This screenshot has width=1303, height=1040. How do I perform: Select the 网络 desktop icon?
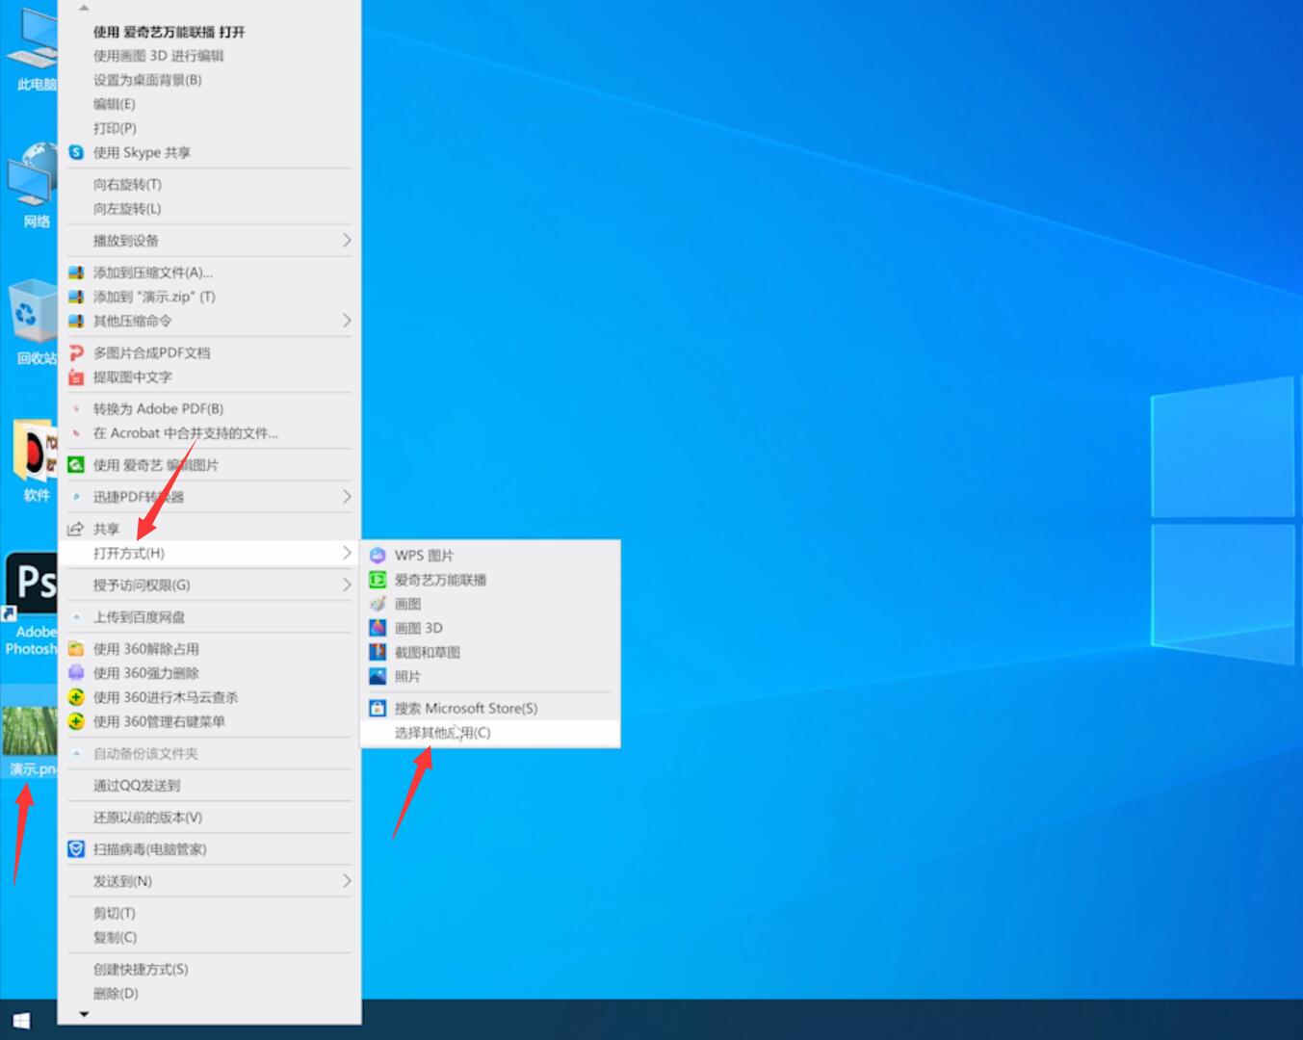click(32, 185)
